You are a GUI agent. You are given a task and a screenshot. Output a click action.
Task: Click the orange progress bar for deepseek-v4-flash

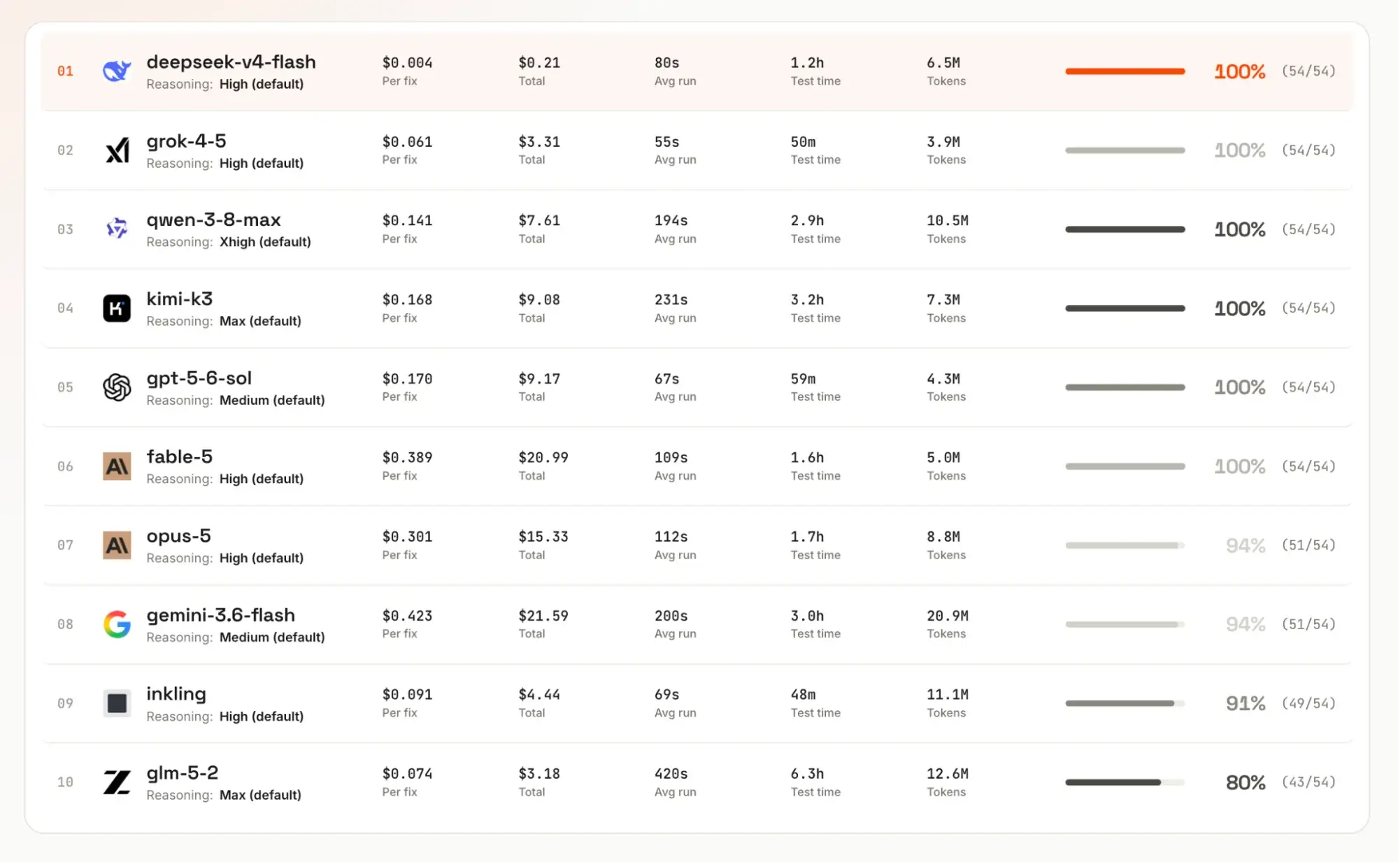1125,71
